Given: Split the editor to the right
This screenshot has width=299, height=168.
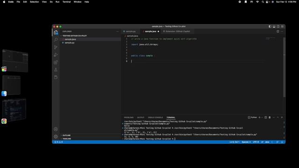Looking at the screenshot, I should 278,31.
